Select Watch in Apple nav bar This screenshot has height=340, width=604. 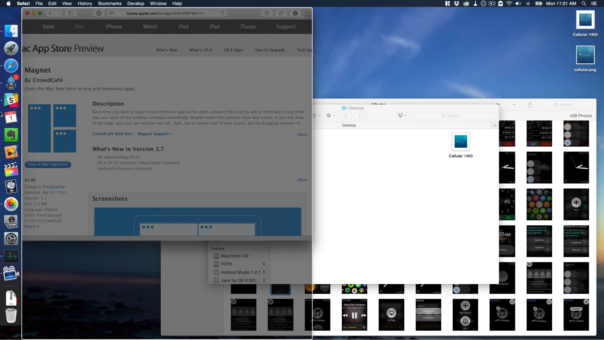(x=150, y=27)
